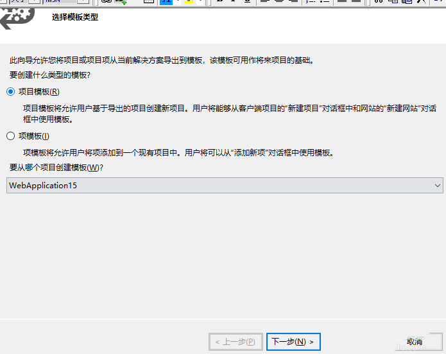Click the 下一步(N) button
The height and width of the screenshot is (354, 446).
click(293, 342)
